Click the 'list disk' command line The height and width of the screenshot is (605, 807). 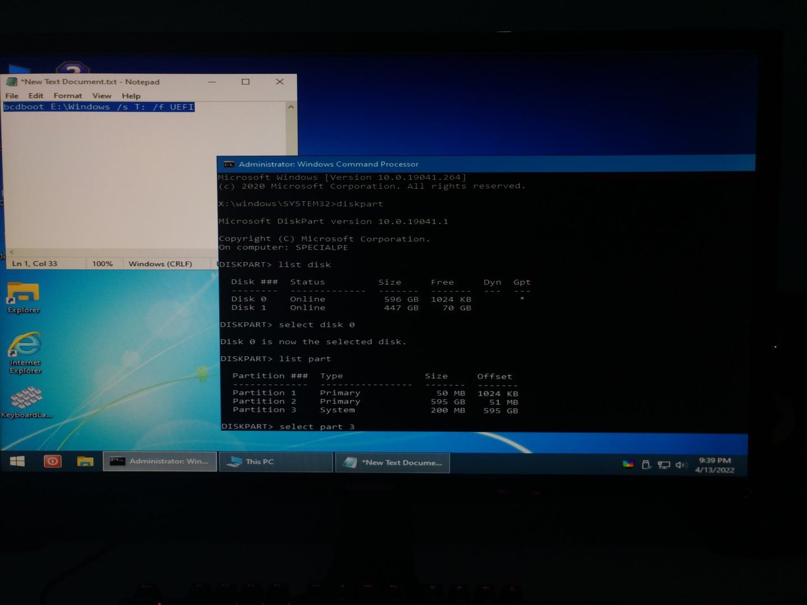pos(275,264)
